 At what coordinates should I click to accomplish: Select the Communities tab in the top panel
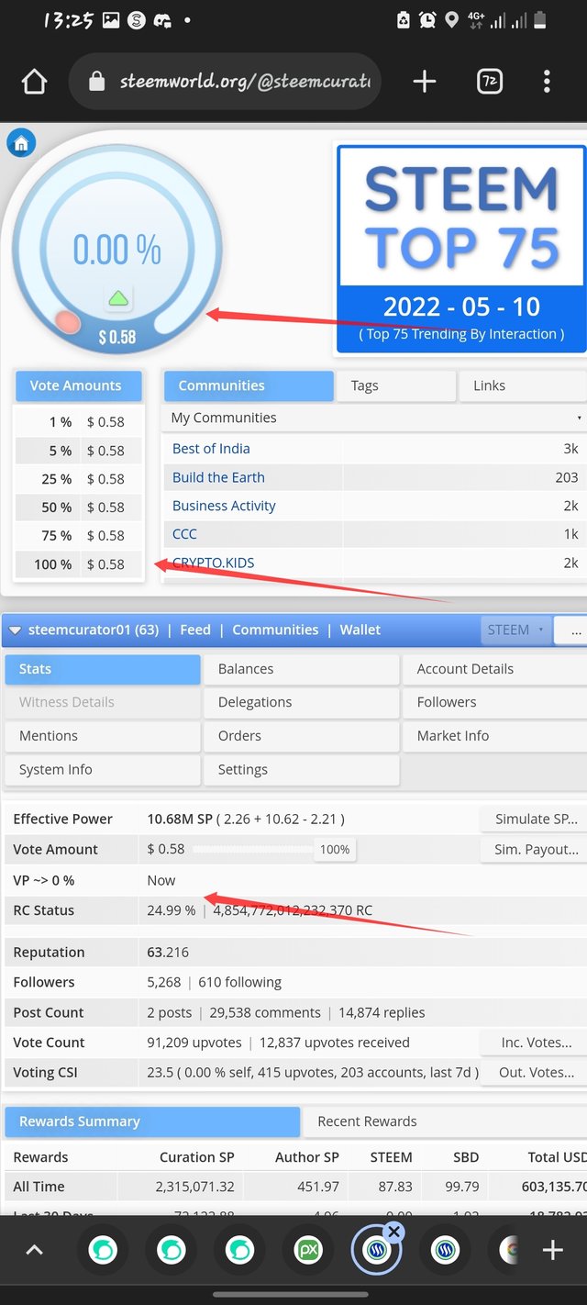click(x=249, y=385)
